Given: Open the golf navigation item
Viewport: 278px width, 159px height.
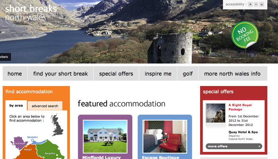Looking at the screenshot, I should pyautogui.click(x=188, y=74).
